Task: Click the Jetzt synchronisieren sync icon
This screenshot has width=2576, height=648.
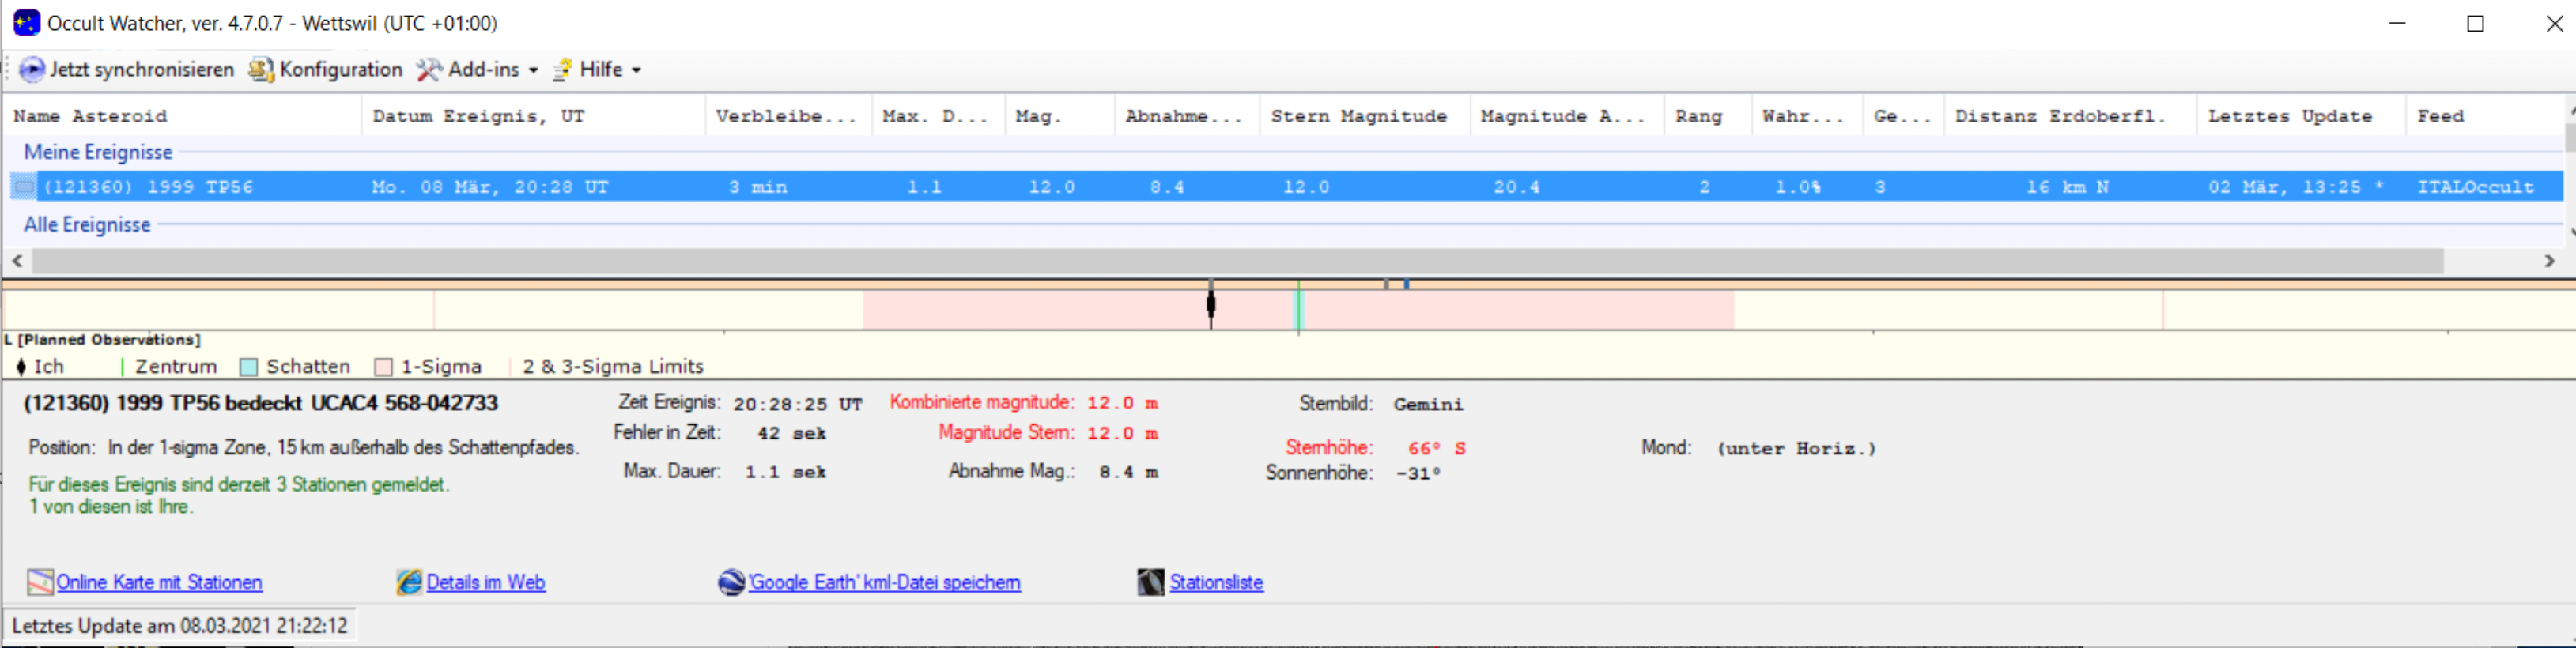Action: [32, 69]
